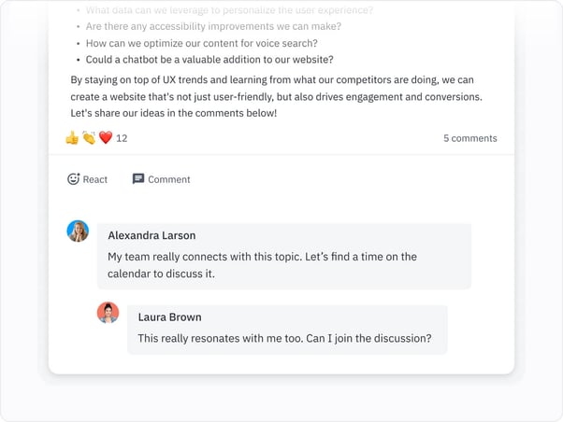Select Alexandra's comment about finding calendar time
Viewport: 563px width, 422px height.
[x=262, y=265]
